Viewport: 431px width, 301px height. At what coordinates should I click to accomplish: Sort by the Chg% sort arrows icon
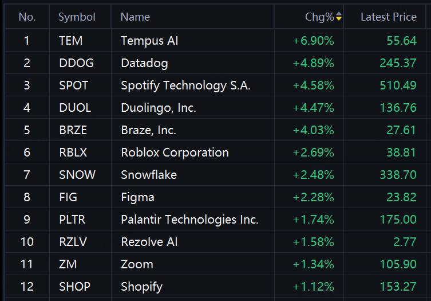pos(339,16)
